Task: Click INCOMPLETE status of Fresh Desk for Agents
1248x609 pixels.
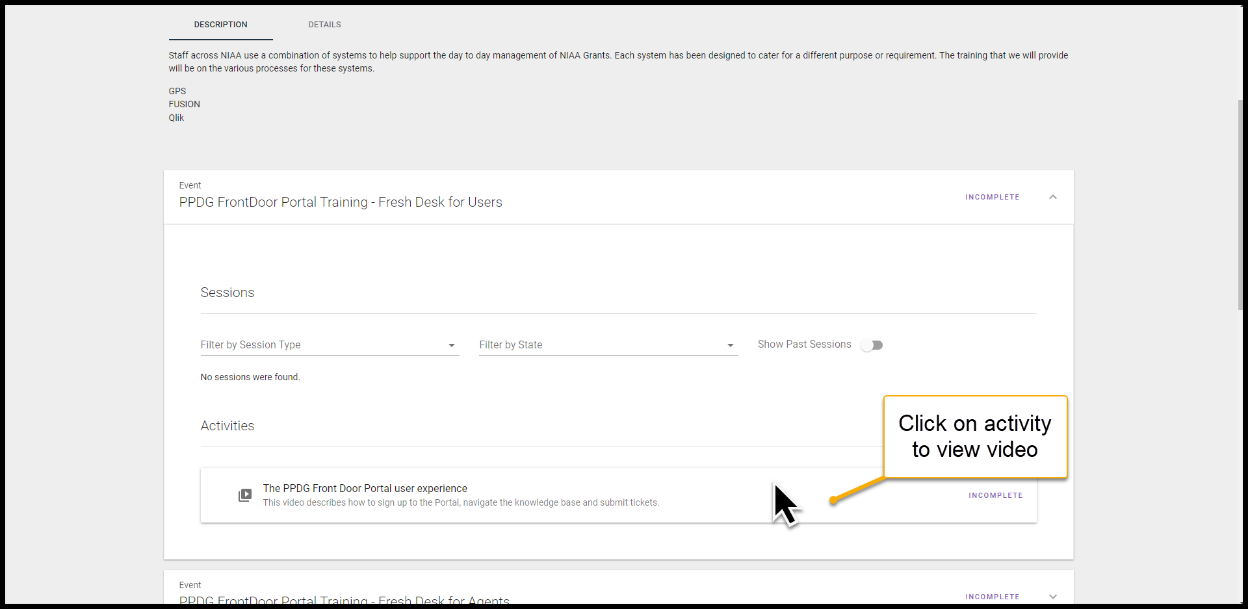Action: tap(992, 597)
